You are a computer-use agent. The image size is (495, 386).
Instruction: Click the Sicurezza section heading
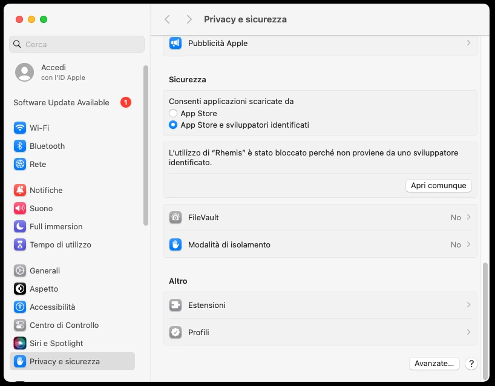click(x=188, y=79)
